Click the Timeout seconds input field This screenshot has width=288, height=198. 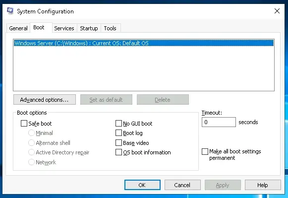click(219, 122)
